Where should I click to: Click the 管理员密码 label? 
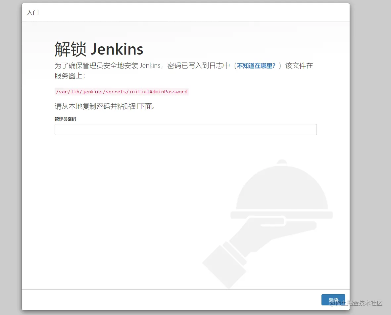coord(65,119)
